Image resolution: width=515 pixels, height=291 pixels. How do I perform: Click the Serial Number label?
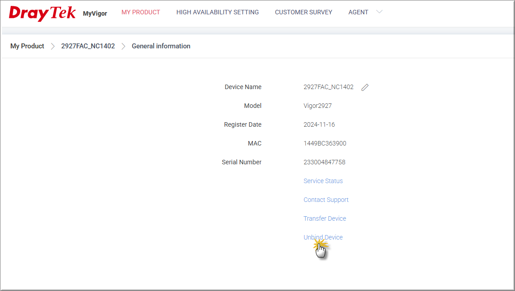242,162
